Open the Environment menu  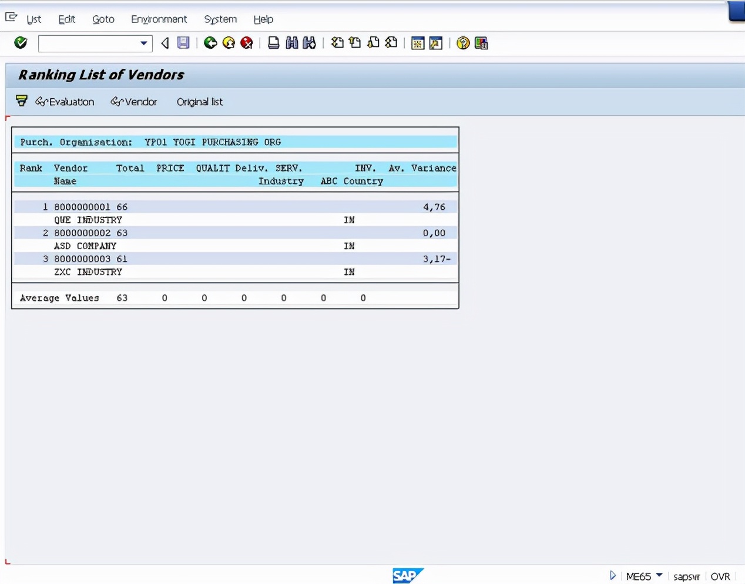[159, 19]
